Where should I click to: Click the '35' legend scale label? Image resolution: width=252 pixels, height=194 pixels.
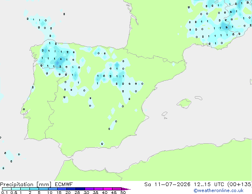[95, 192]
